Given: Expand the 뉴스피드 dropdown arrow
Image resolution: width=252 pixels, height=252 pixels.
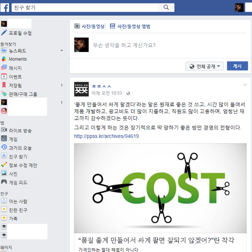Looking at the screenshot, I should pos(61,51).
